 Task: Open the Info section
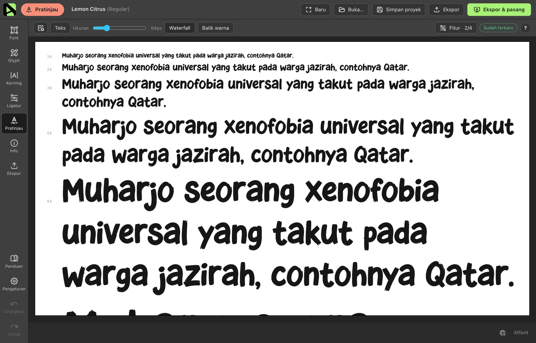tap(14, 146)
